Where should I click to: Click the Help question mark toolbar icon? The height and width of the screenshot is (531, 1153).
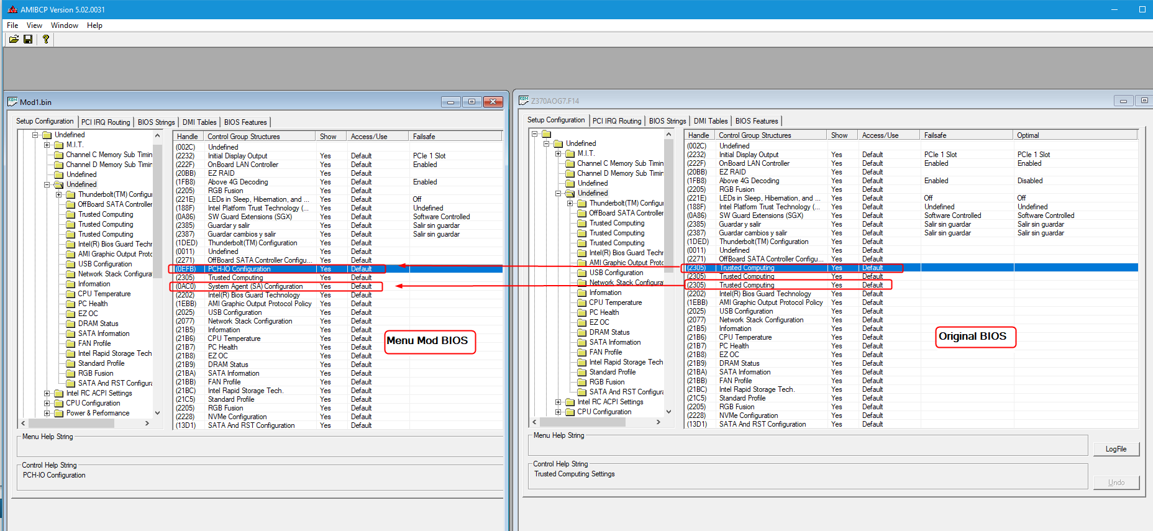point(45,39)
